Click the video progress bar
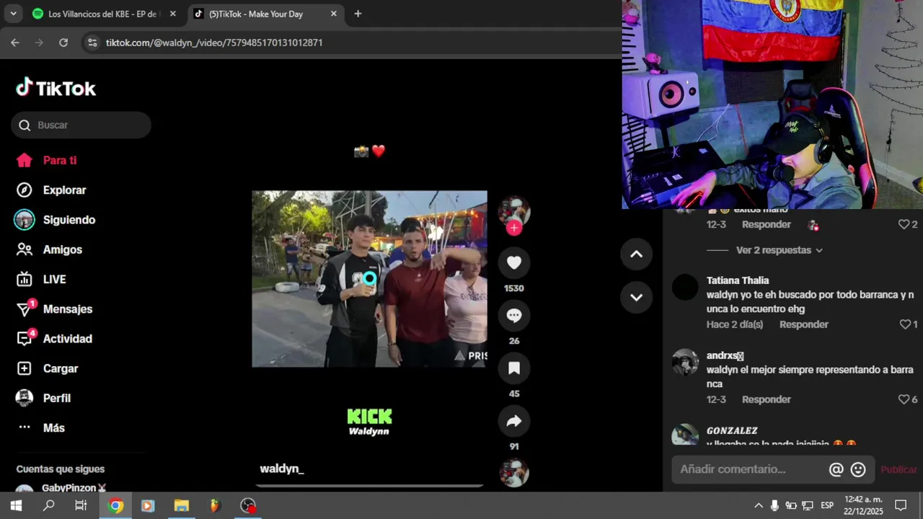The image size is (923, 519). [x=369, y=486]
